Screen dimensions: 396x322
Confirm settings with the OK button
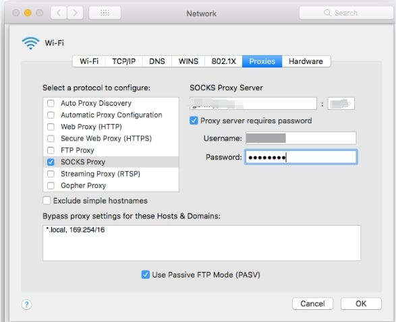tap(361, 304)
